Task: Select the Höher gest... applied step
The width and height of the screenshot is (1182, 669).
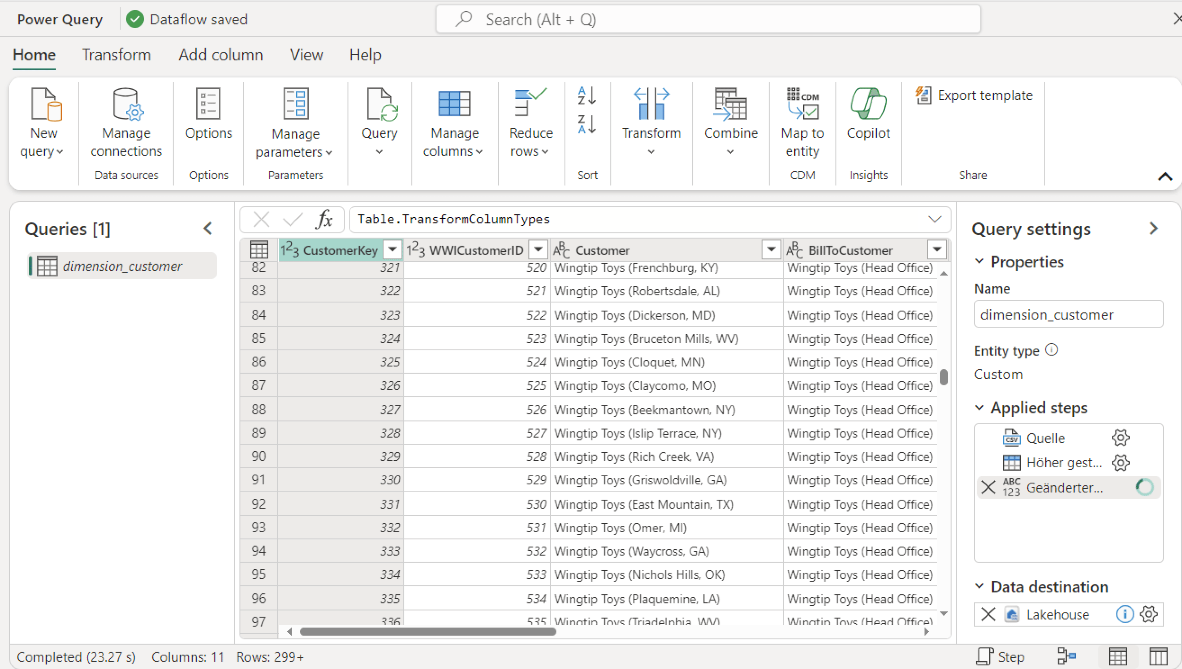Action: [1064, 463]
